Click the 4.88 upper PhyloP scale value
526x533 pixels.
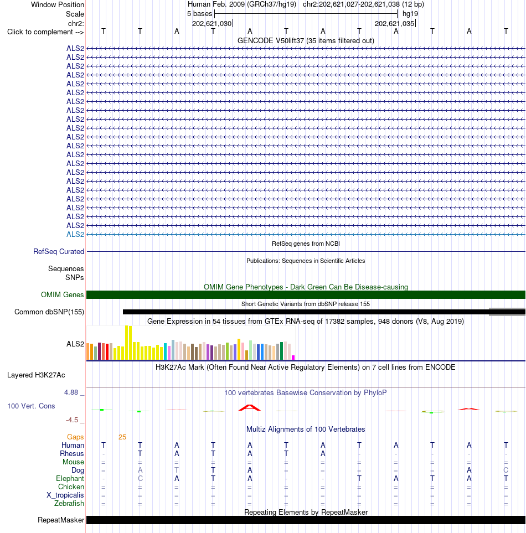71,392
